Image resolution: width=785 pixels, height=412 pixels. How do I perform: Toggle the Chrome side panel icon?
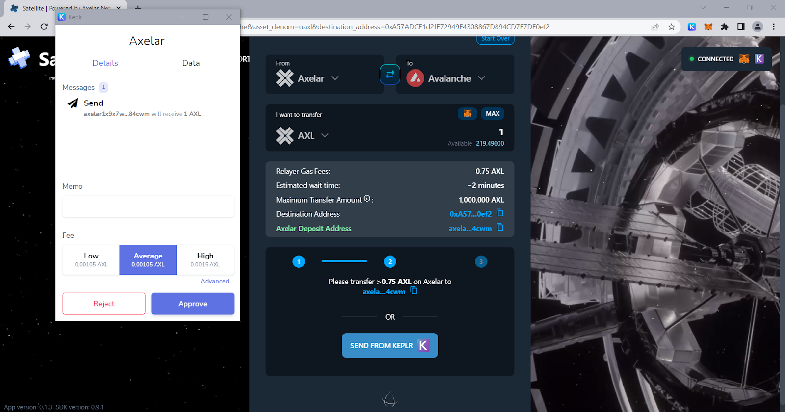741,27
